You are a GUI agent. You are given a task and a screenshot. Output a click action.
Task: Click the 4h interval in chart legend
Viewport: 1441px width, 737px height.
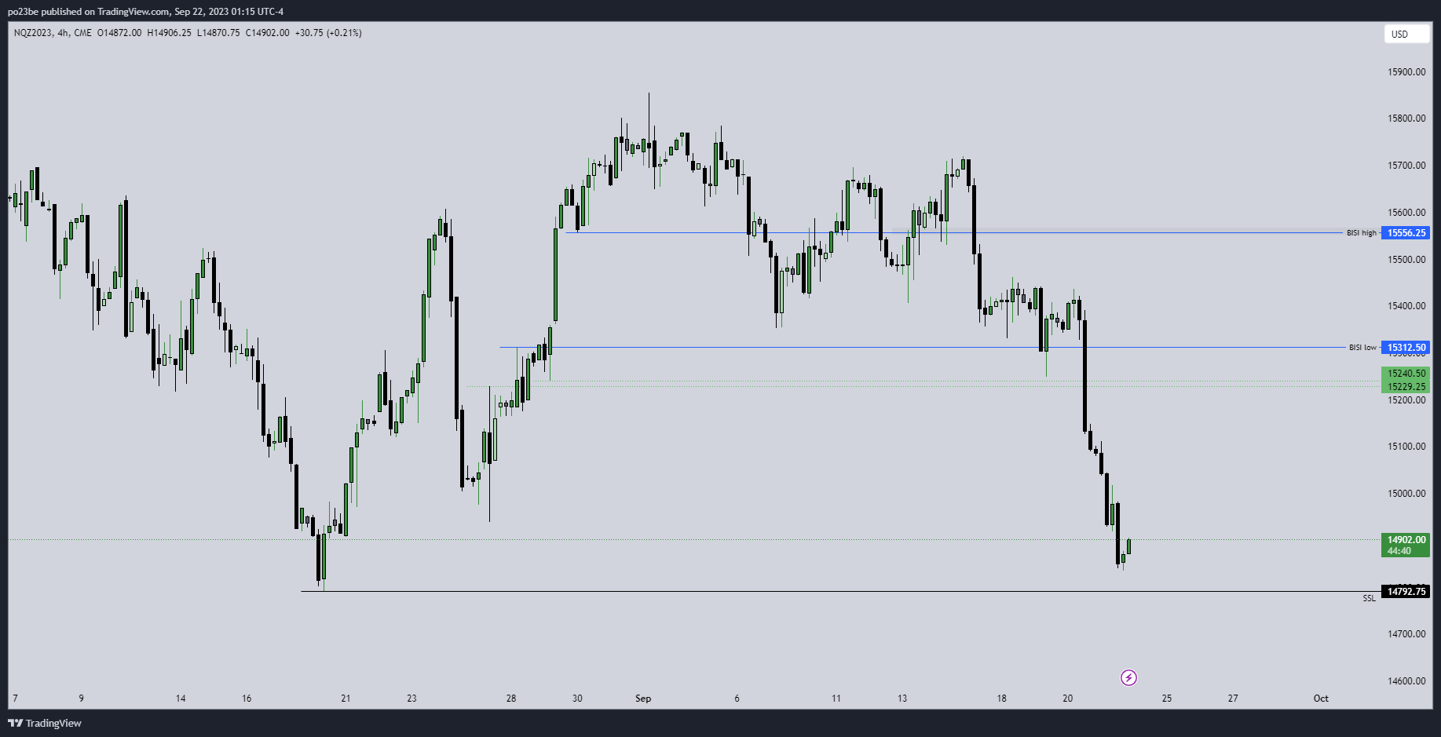64,33
